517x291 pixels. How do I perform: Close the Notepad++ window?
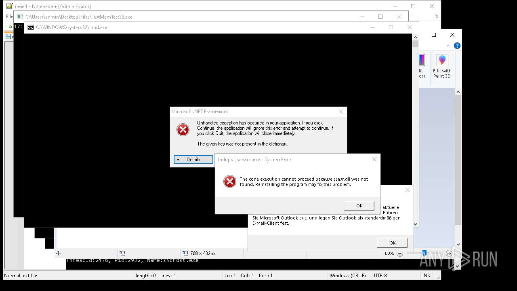click(x=432, y=6)
